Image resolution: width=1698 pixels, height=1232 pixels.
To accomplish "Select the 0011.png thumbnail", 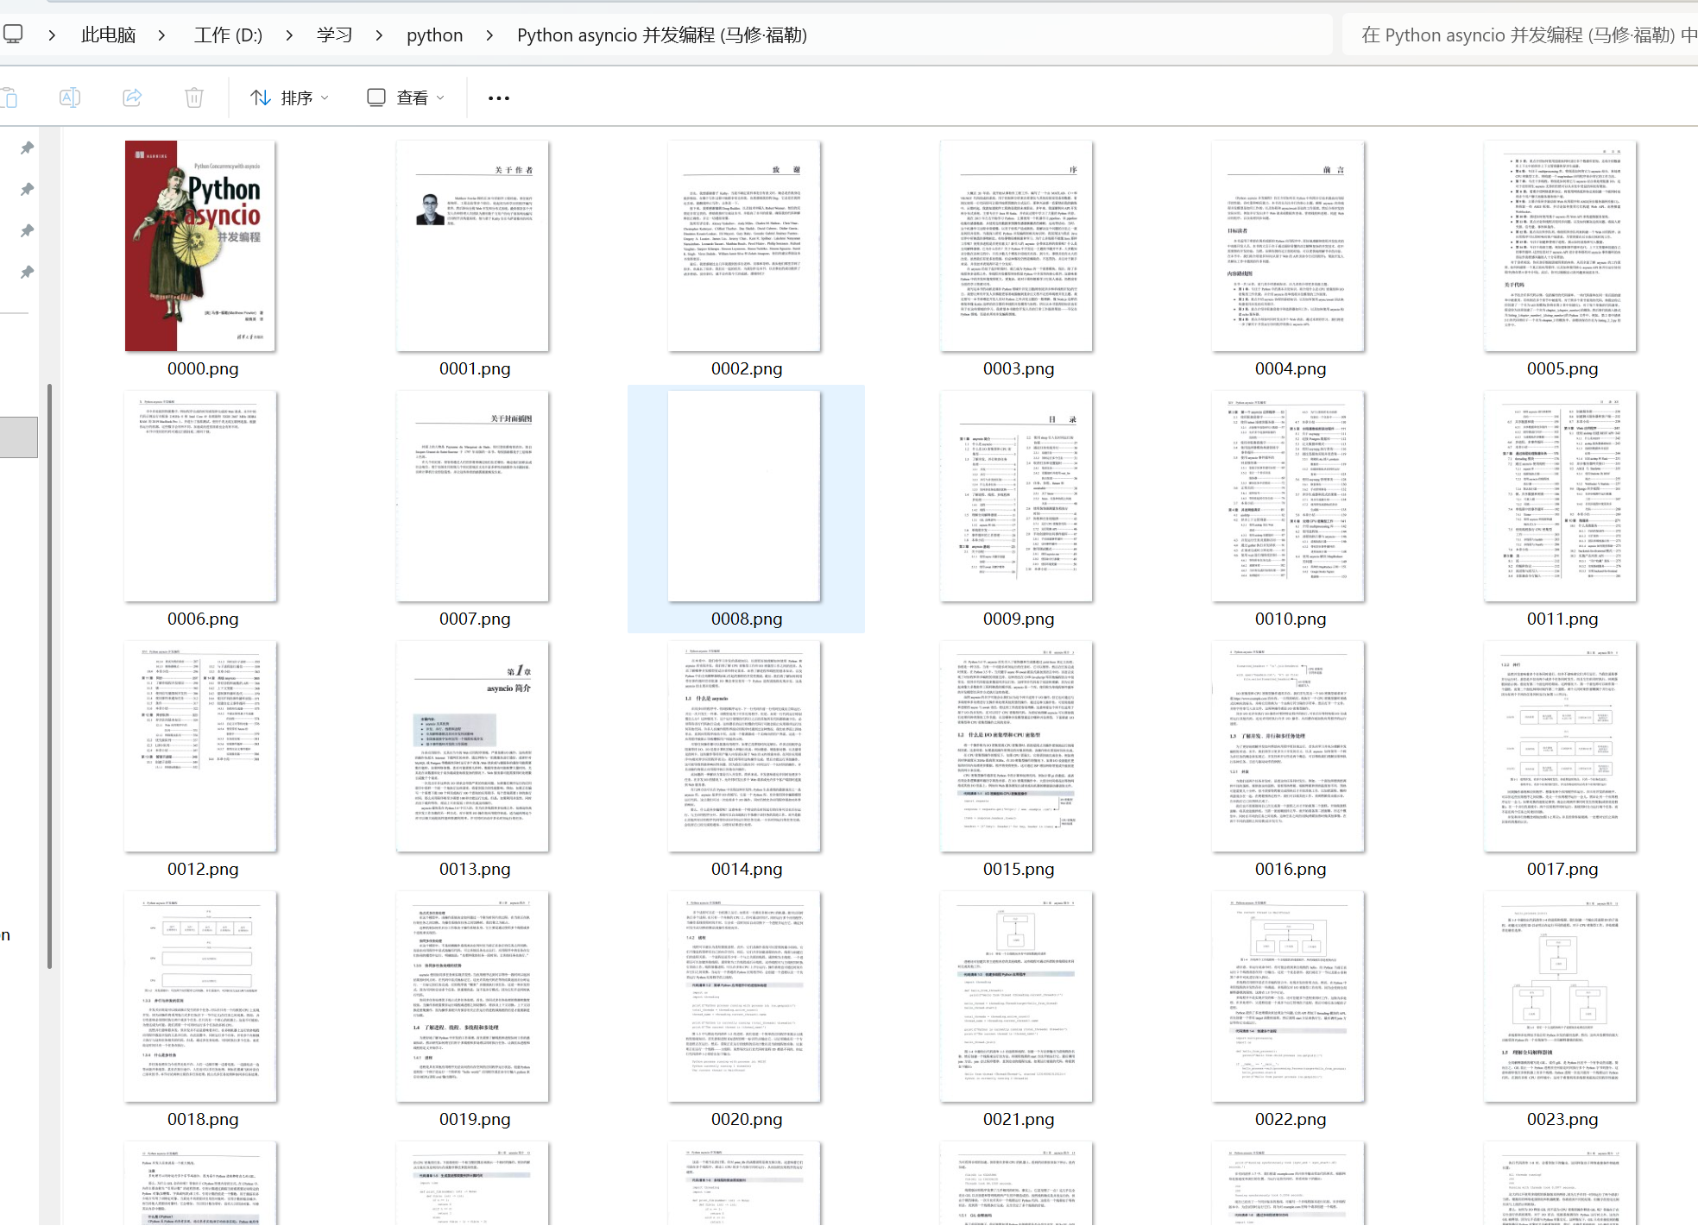I will point(1560,496).
